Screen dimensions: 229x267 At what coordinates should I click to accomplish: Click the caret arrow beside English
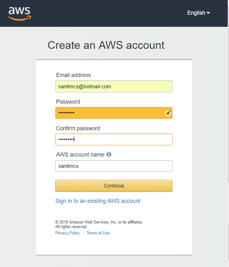click(208, 13)
